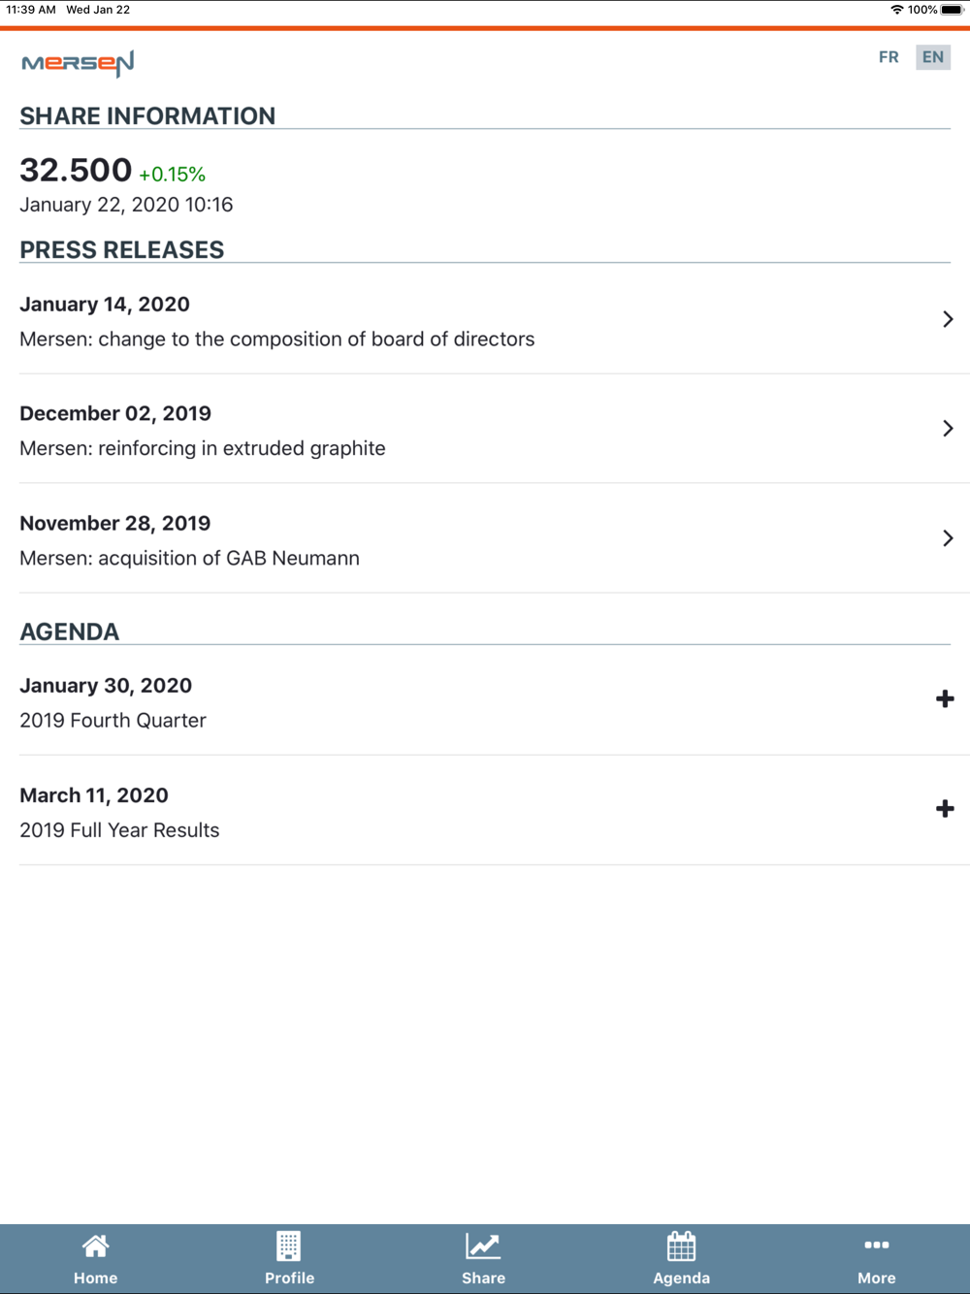Tap the 32.500 share price

[76, 171]
